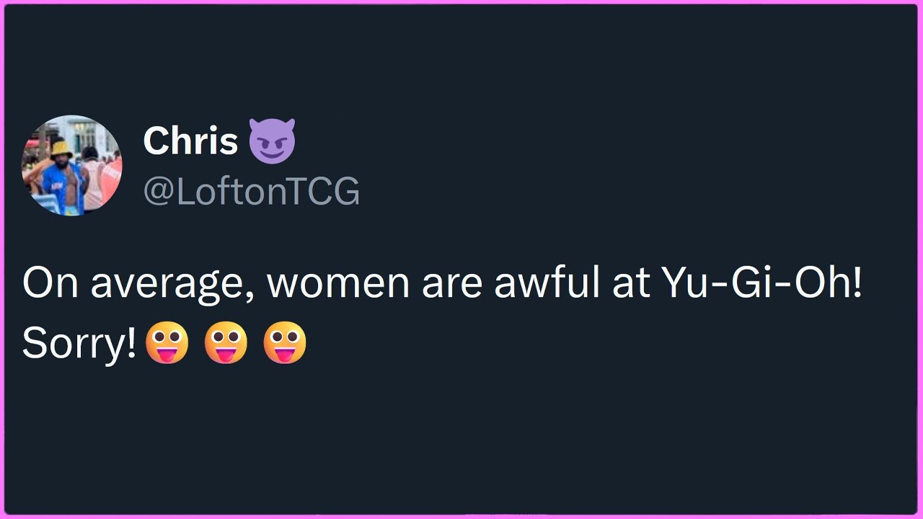This screenshot has width=923, height=519.
Task: Open the Chris profile avatar photo
Action: coord(72,165)
